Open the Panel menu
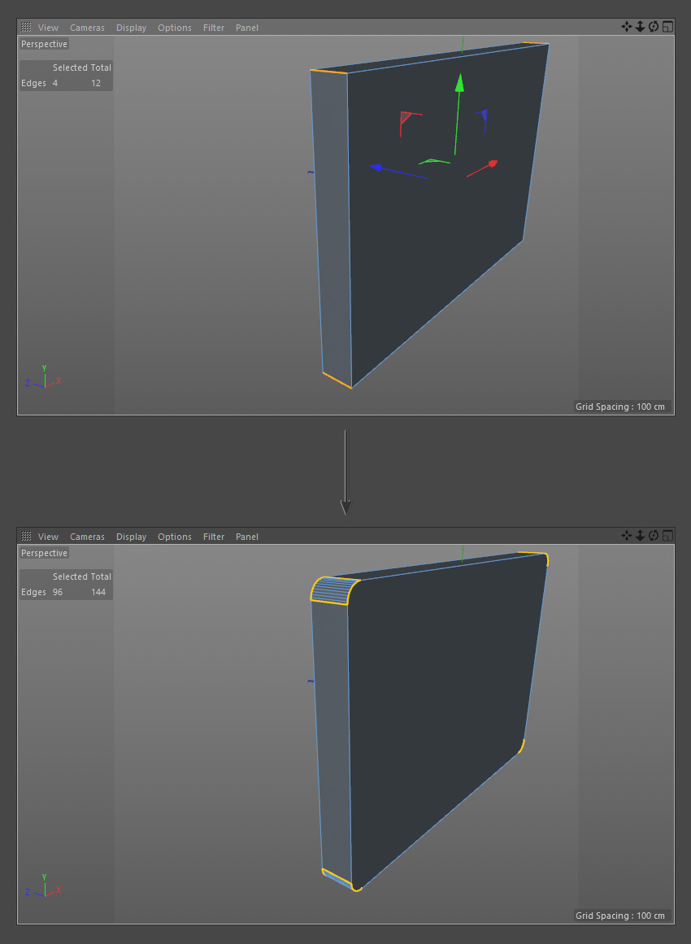Image resolution: width=691 pixels, height=944 pixels. click(x=246, y=27)
